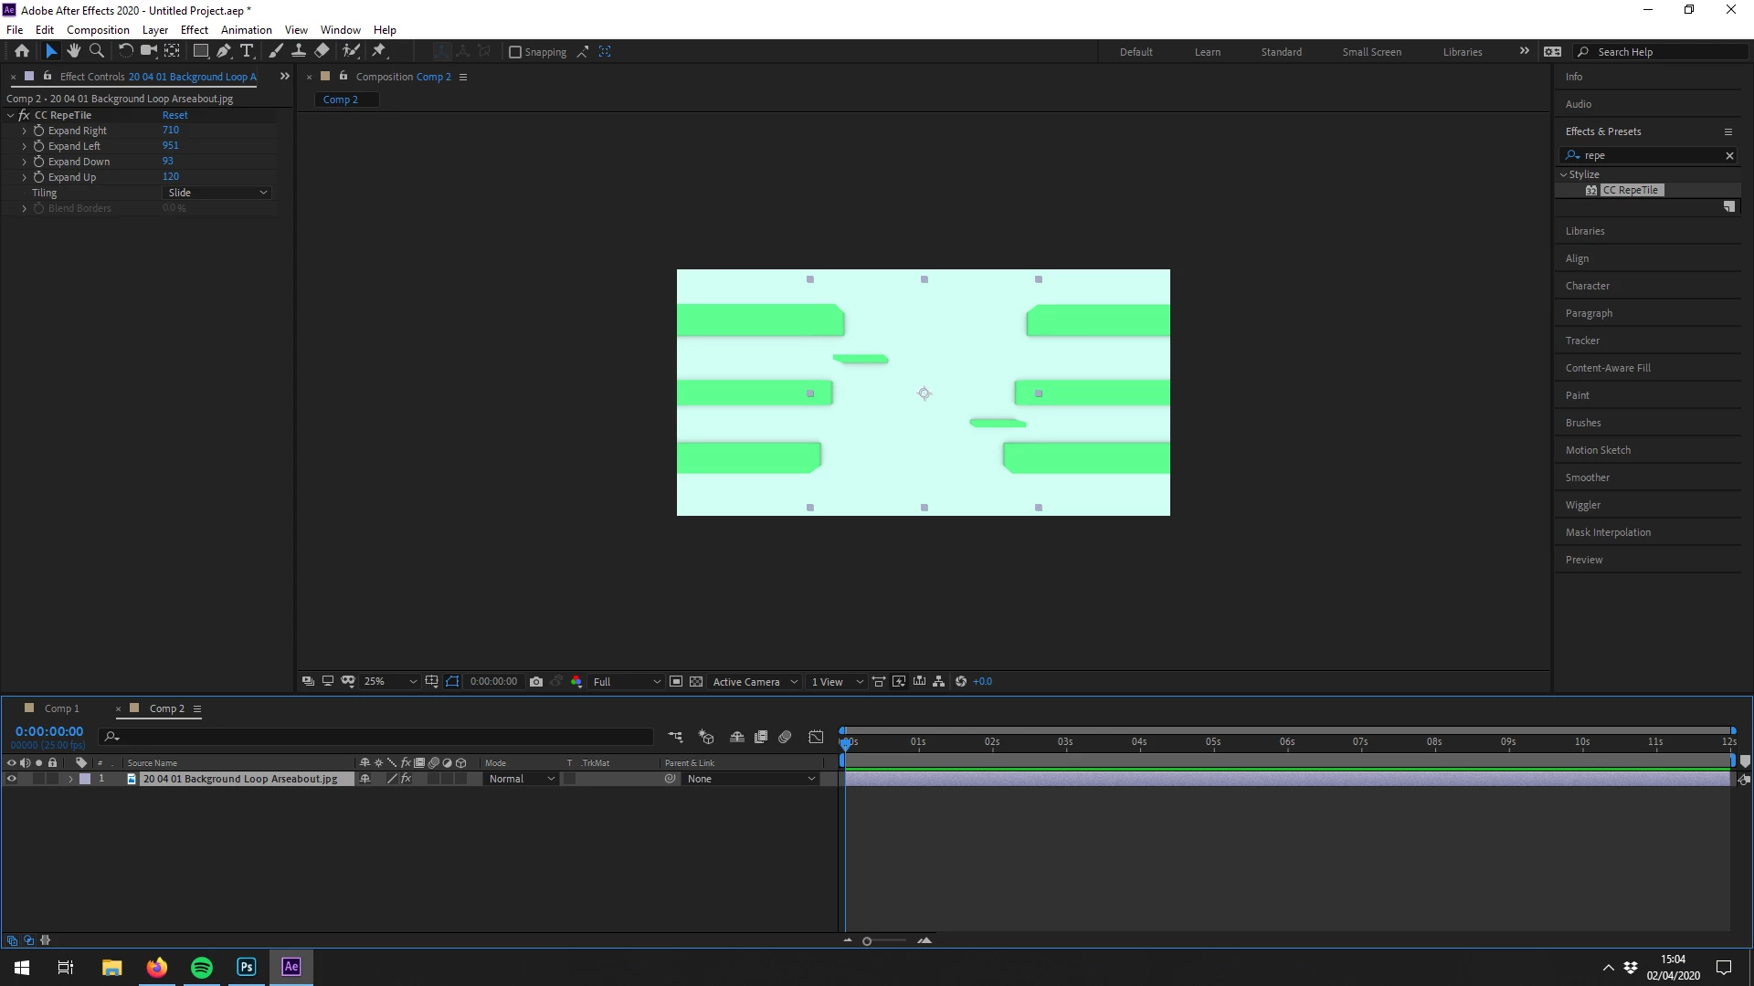Open the Tiling Slide dropdown

pyautogui.click(x=217, y=193)
